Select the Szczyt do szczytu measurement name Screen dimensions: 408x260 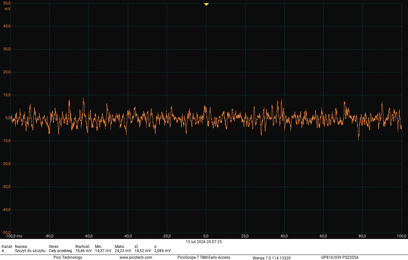(30, 251)
